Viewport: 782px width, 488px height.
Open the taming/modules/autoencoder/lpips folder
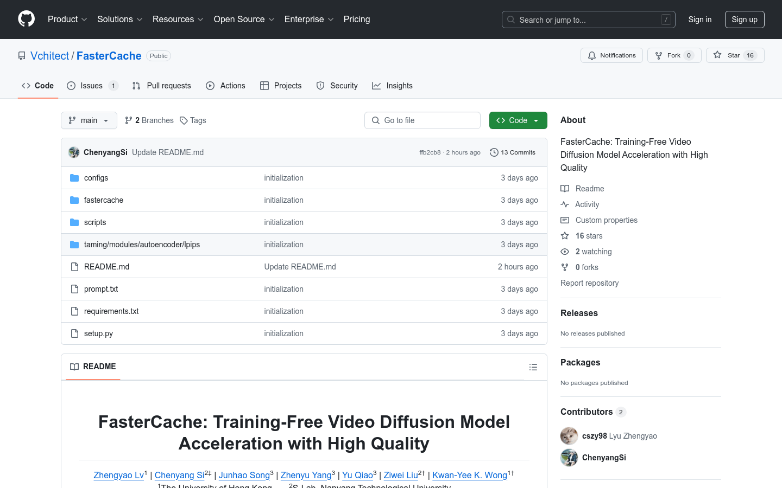point(142,245)
